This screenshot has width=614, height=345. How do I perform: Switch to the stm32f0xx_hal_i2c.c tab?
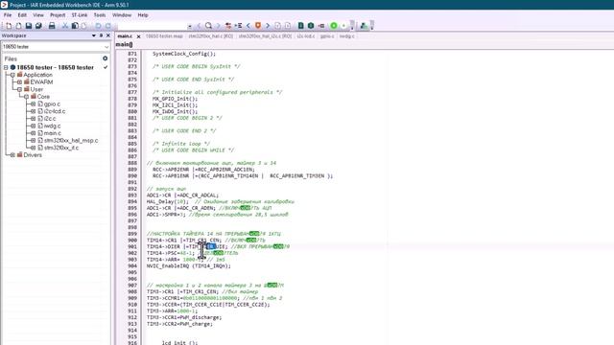265,36
